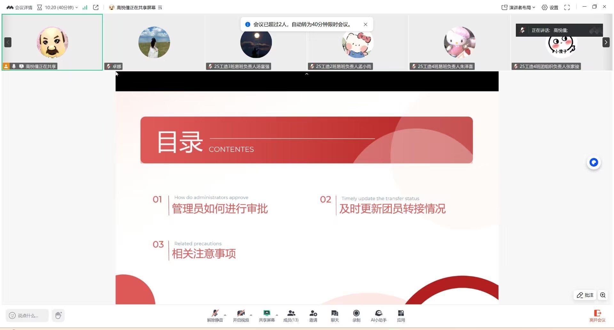This screenshot has height=330, width=614.
Task: Click the emoji smiley icon in chat box
Action: 12,315
